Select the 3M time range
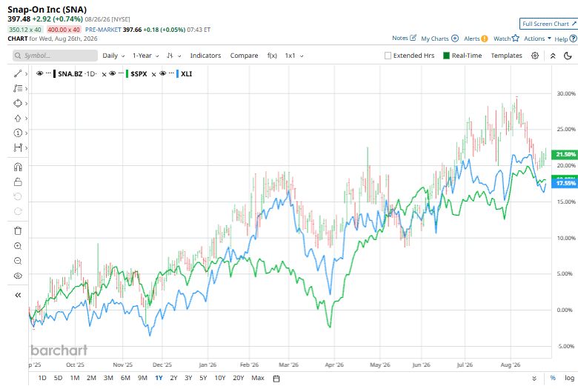Screen dimensions: 578x389 pos(108,378)
